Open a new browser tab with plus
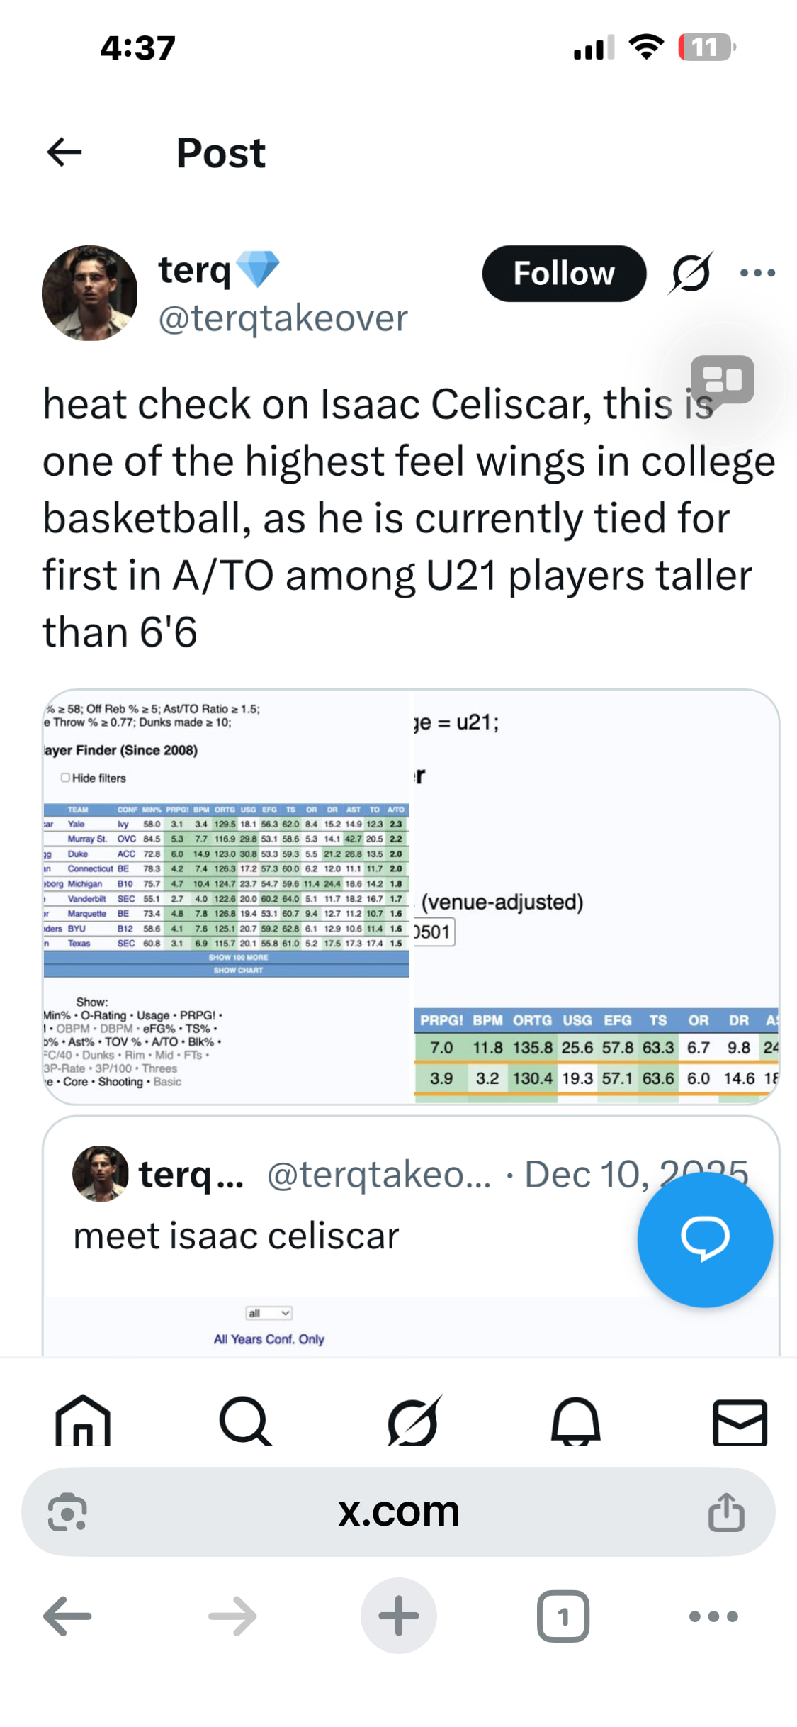Screen dimensions: 797x1727 click(399, 1616)
